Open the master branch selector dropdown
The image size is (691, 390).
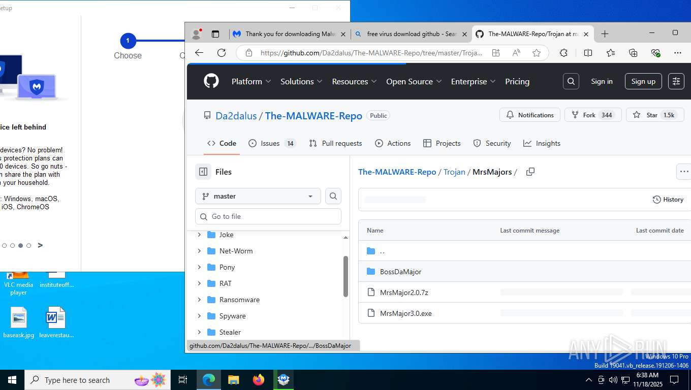tap(258, 196)
